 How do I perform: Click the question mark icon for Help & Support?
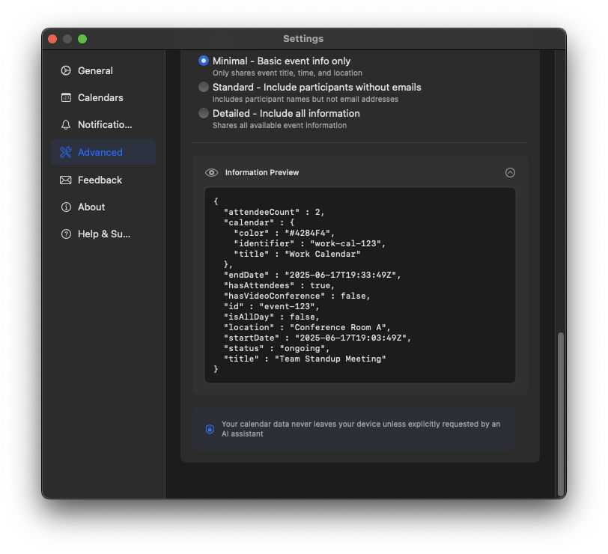coord(67,234)
